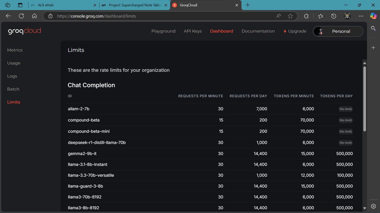Open the sidebar settings gear icon
Viewport: 380px width, 213px height.
tap(373, 206)
